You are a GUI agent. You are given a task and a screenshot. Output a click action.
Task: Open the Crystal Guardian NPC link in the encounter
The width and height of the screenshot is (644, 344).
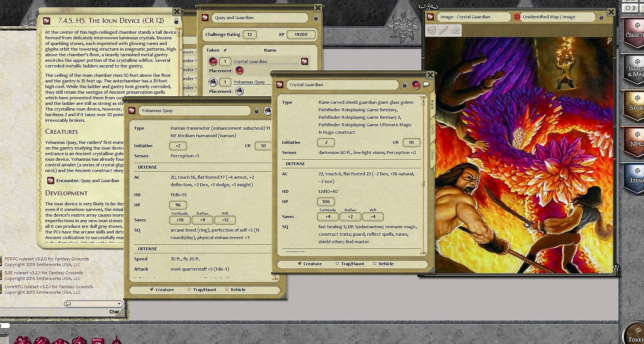[305, 61]
